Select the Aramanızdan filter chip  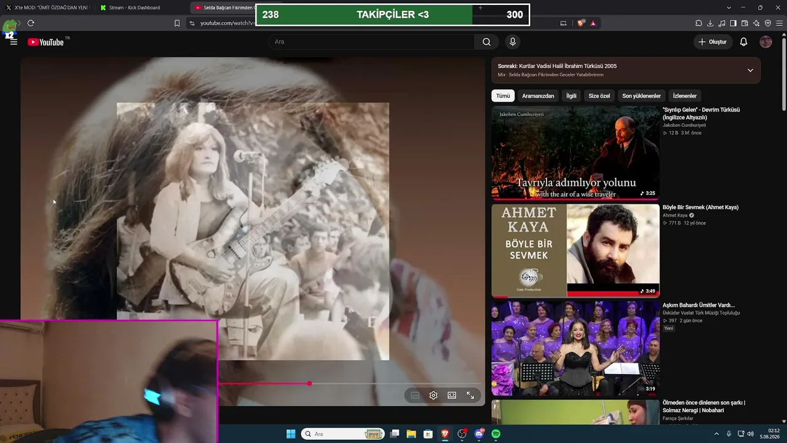pos(538,96)
